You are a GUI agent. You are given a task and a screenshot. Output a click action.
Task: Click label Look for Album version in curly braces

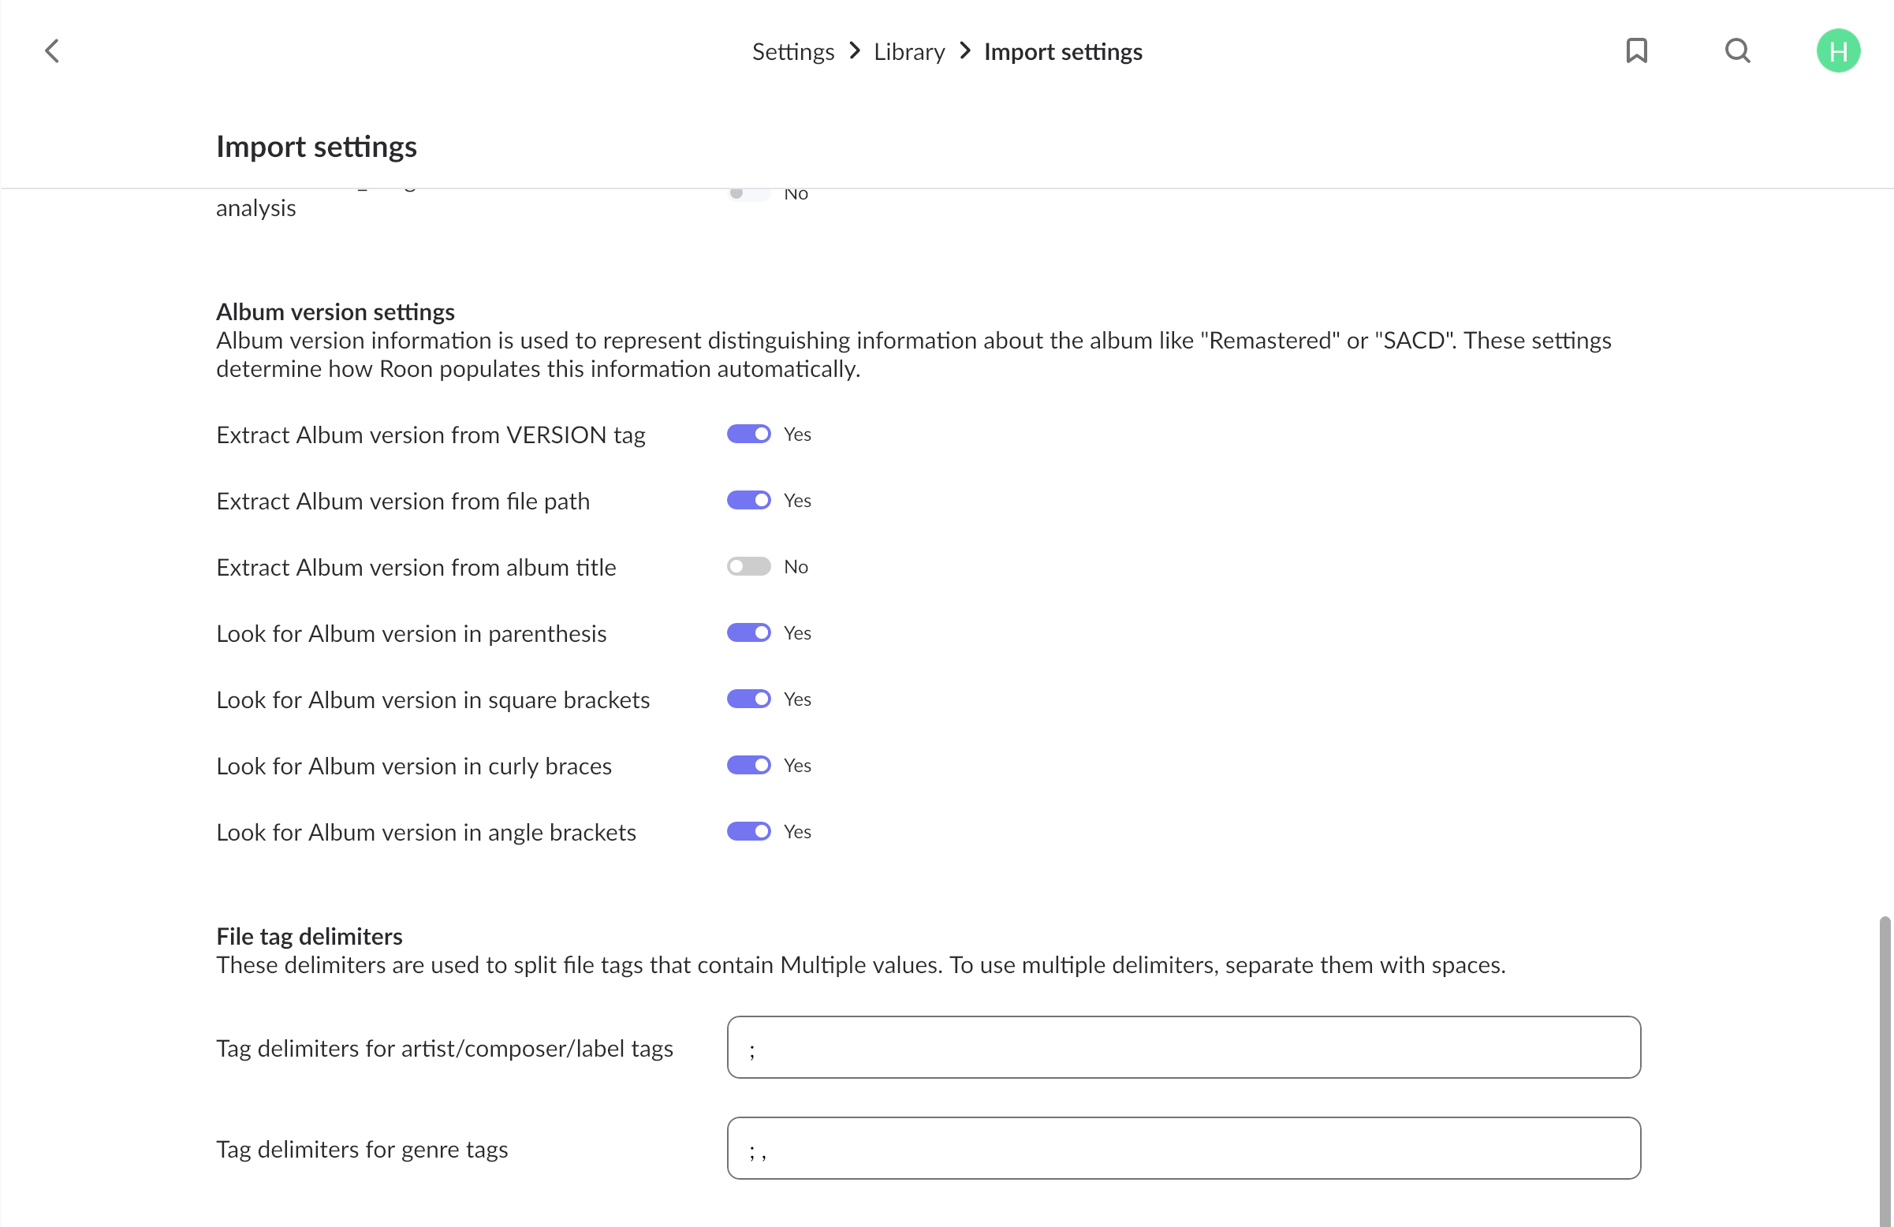click(414, 766)
